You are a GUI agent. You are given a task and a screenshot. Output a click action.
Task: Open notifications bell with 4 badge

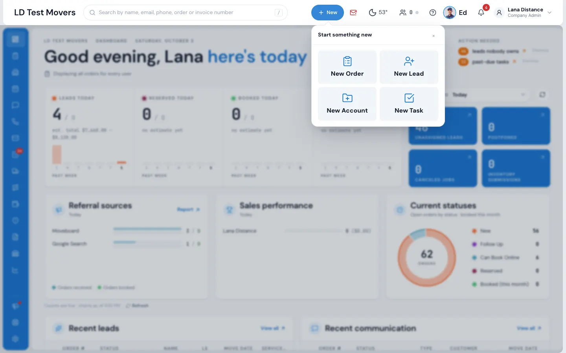pyautogui.click(x=481, y=13)
